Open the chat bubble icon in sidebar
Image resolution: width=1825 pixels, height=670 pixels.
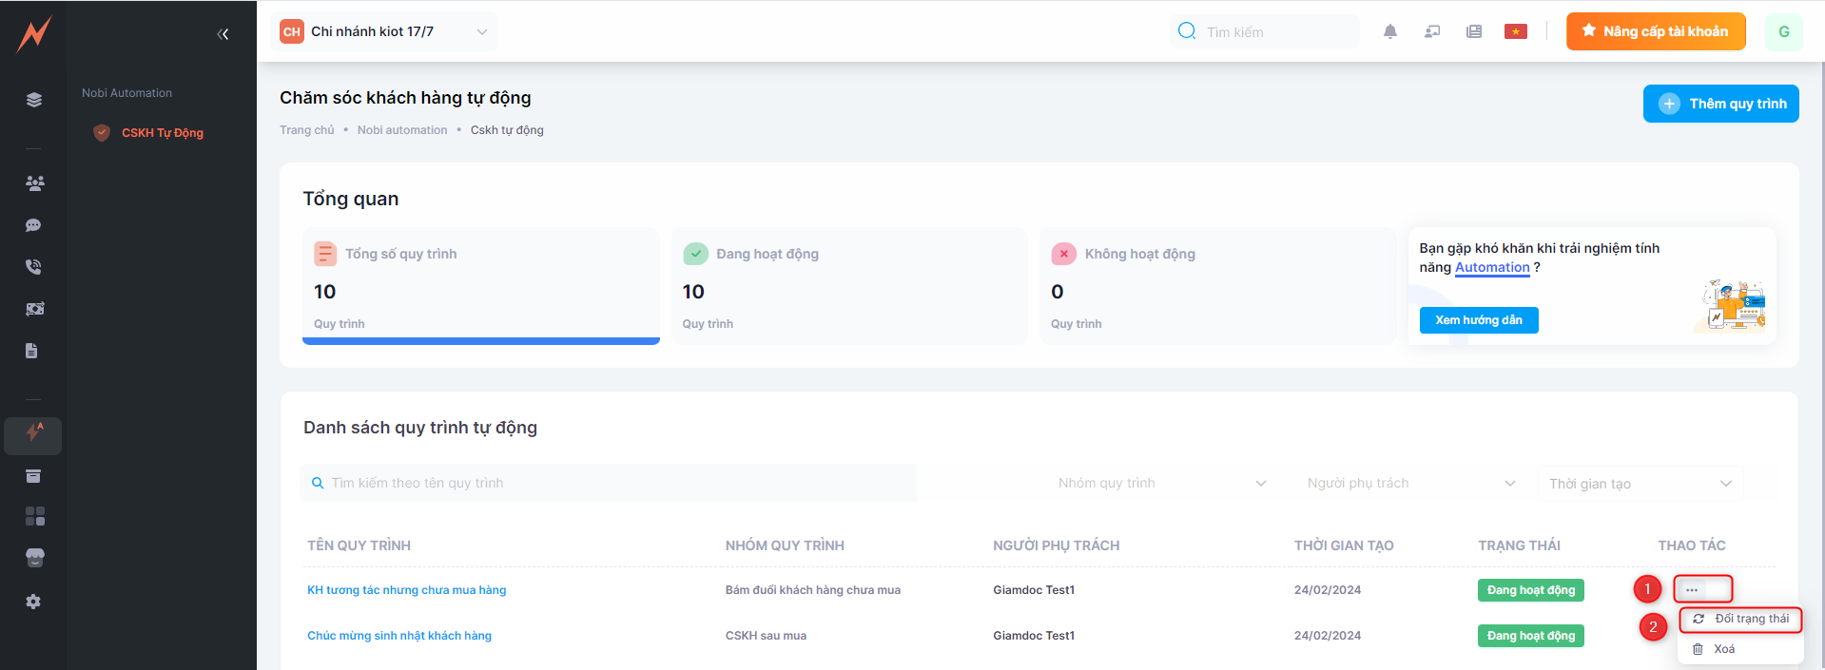click(33, 225)
